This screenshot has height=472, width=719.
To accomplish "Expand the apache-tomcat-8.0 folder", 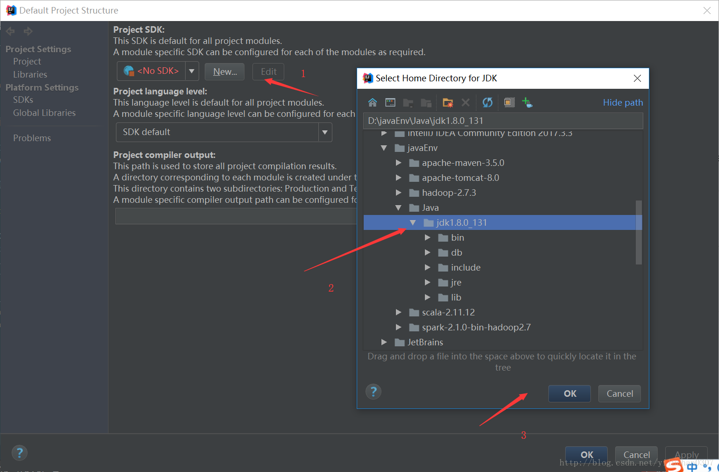I will [398, 178].
